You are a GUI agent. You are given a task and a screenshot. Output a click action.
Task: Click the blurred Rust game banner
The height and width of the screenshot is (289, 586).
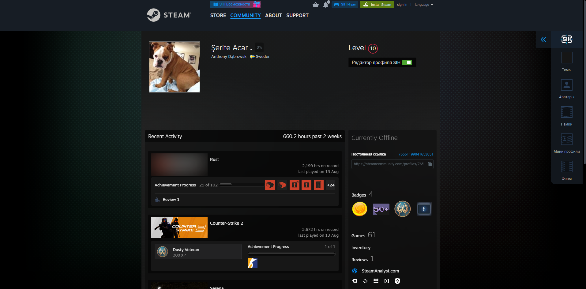tap(179, 164)
